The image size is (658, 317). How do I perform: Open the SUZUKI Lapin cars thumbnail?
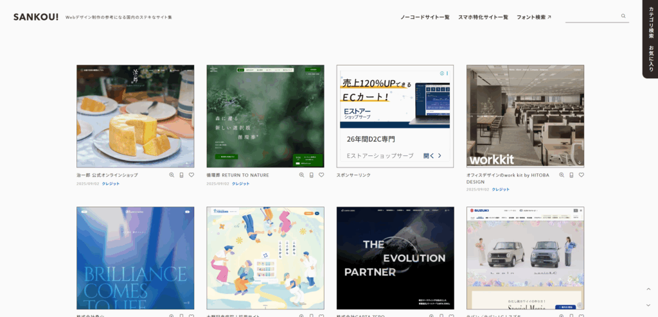point(526,258)
